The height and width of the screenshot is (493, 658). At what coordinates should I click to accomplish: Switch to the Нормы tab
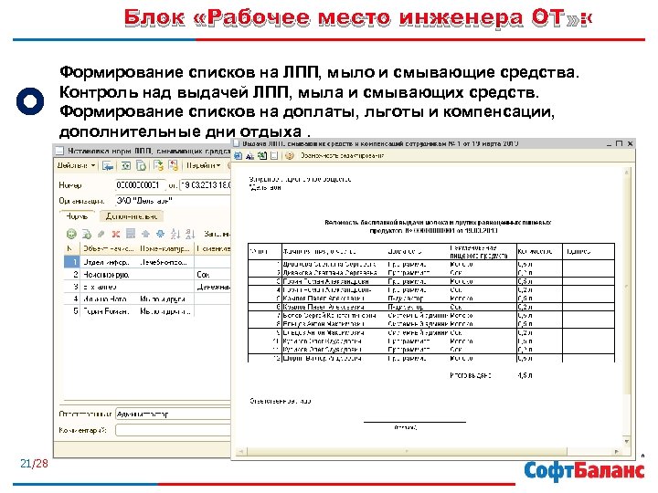coord(77,216)
